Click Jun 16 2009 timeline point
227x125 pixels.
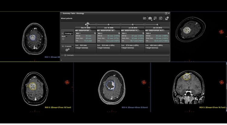109,24
